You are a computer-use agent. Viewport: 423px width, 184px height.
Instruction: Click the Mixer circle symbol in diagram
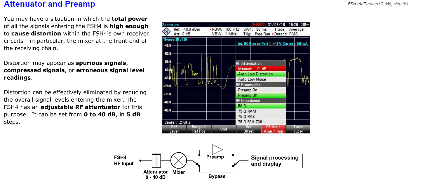[179, 160]
